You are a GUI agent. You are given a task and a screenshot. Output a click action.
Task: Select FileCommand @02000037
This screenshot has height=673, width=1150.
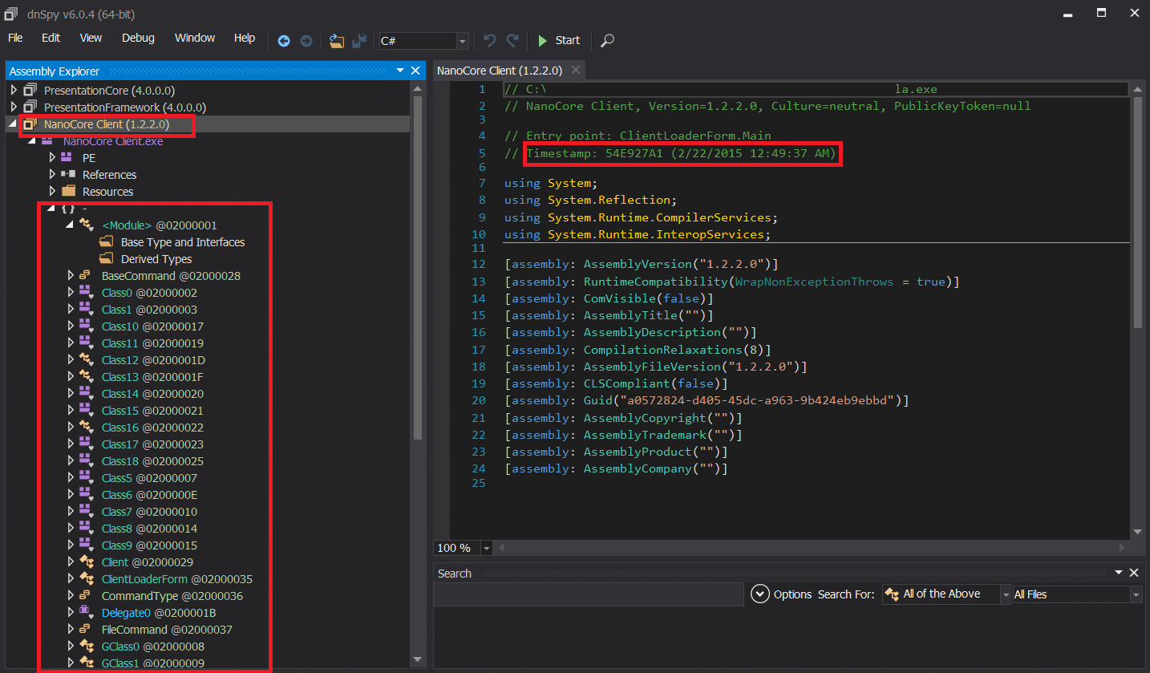[167, 630]
